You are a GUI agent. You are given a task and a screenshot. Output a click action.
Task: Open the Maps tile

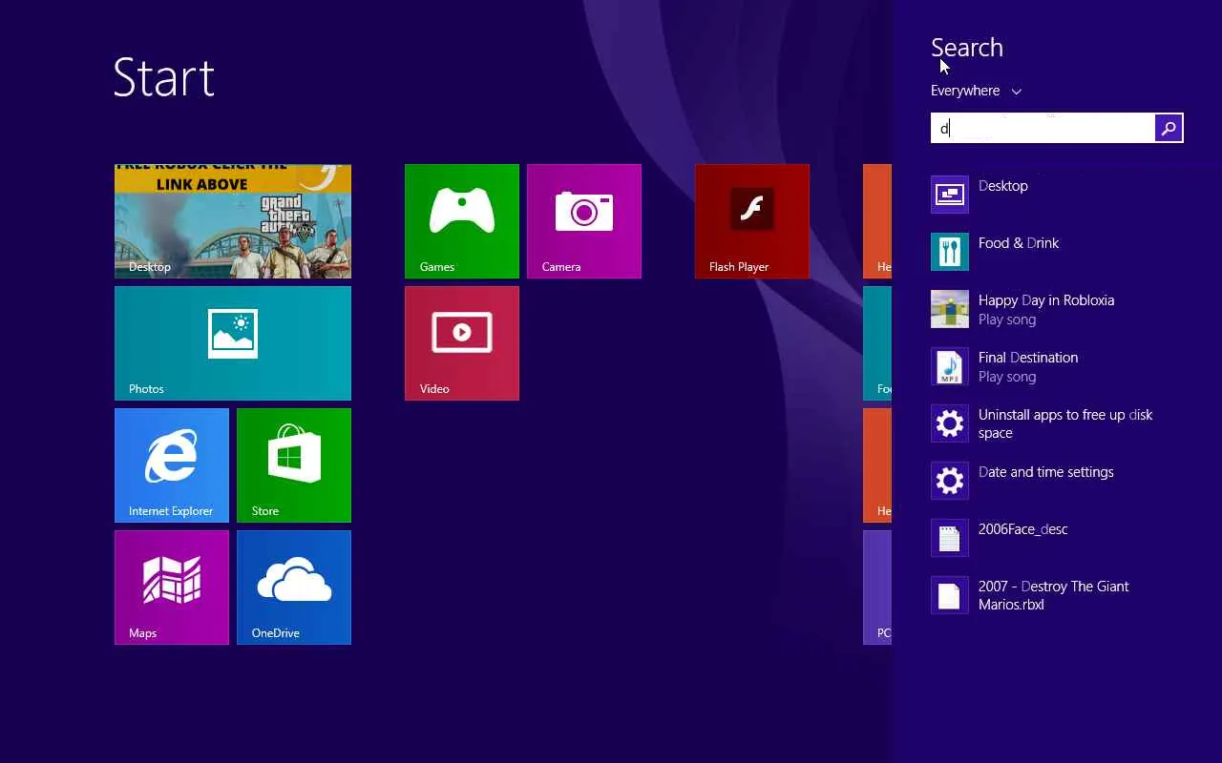172,588
